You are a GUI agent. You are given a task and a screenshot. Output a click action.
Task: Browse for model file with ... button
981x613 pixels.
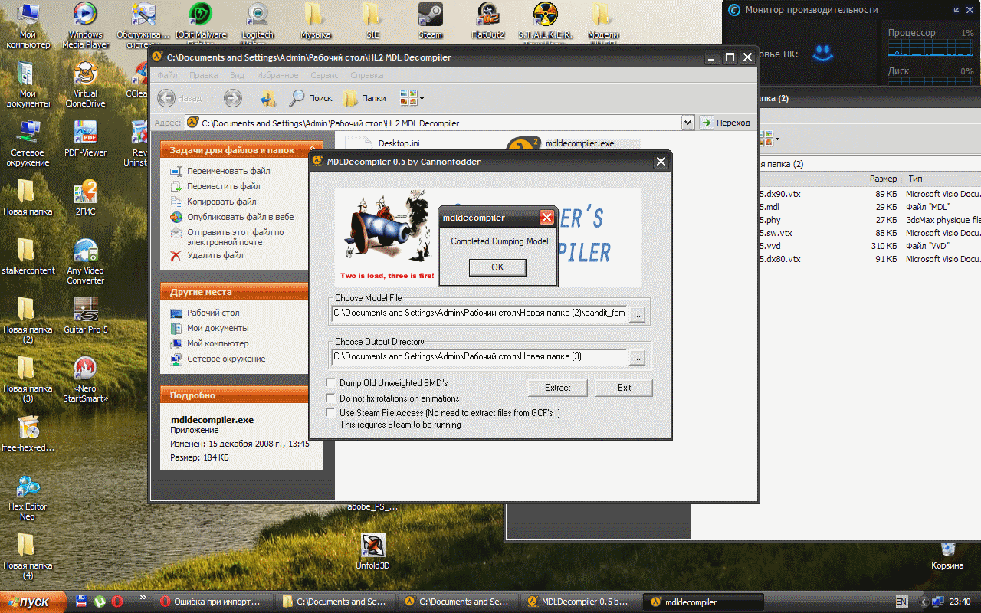tap(638, 313)
